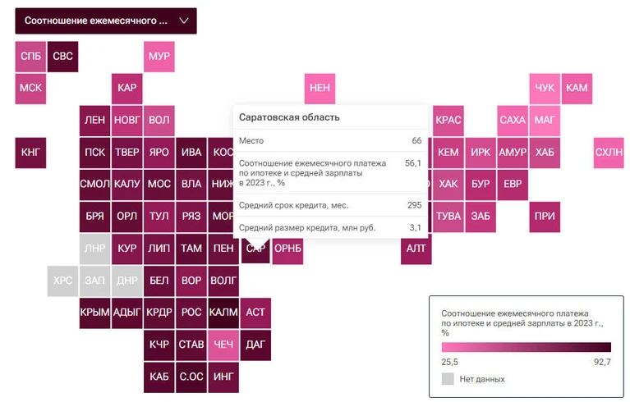Select the КРЫМ region tile
Viewport: 630px width, 402px height.
tap(94, 313)
